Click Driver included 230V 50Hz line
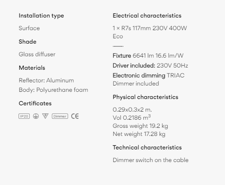225x185 pixels. tap(150, 66)
